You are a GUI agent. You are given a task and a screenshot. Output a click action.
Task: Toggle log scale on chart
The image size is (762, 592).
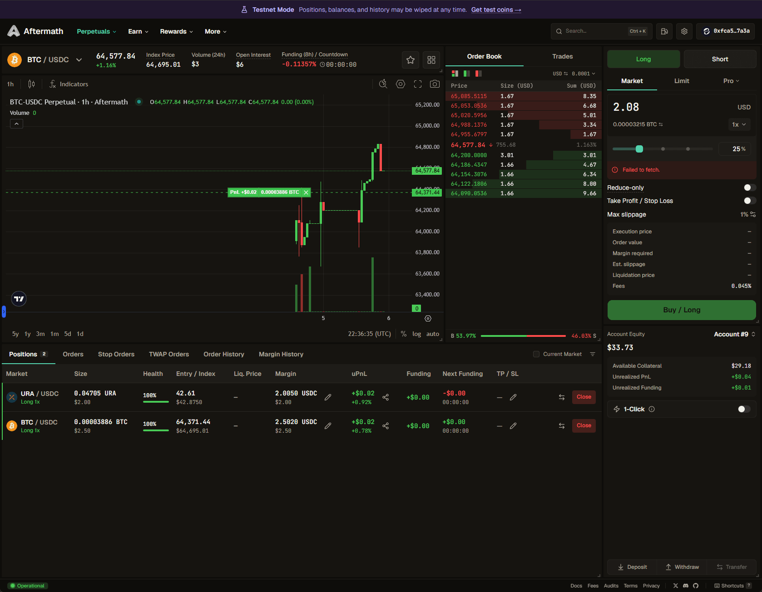click(x=416, y=334)
